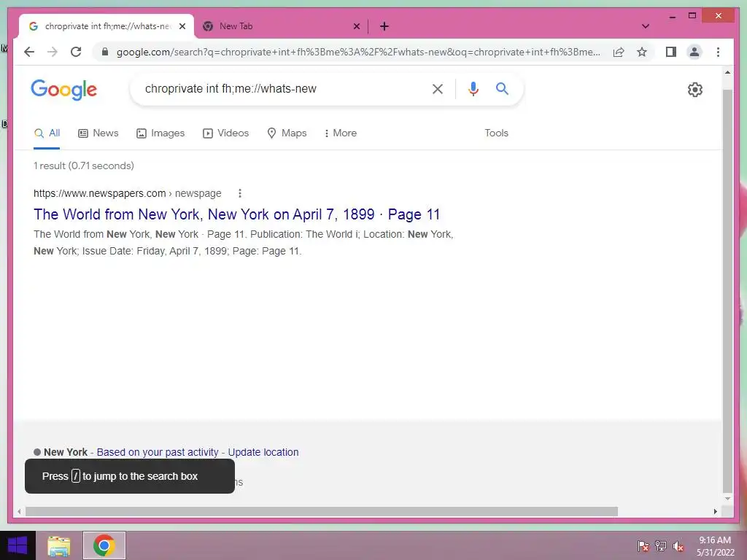Switch to News results
Screen dimensions: 747x560
[x=98, y=133]
